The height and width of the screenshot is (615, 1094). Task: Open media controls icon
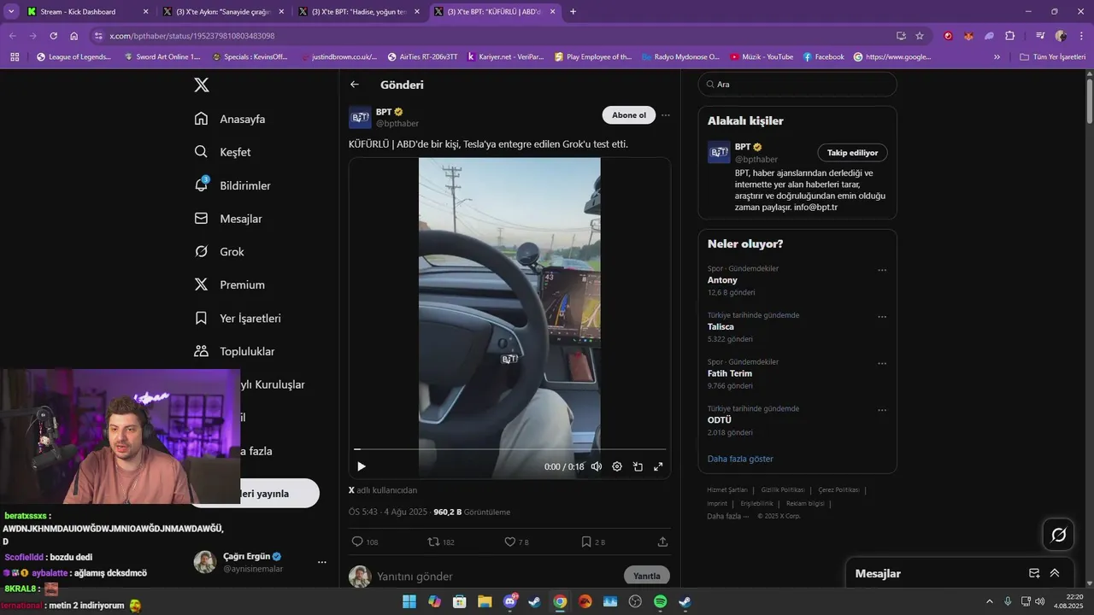[x=1040, y=36]
